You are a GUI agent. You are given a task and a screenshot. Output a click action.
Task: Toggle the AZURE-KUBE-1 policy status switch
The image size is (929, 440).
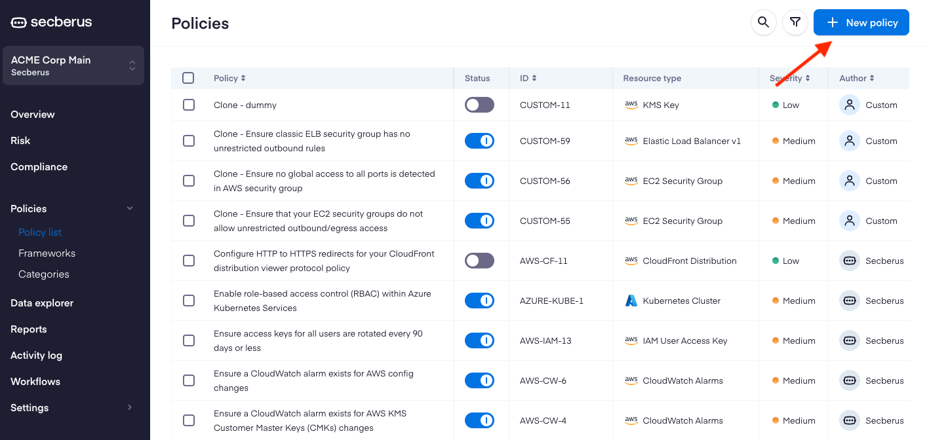tap(479, 301)
